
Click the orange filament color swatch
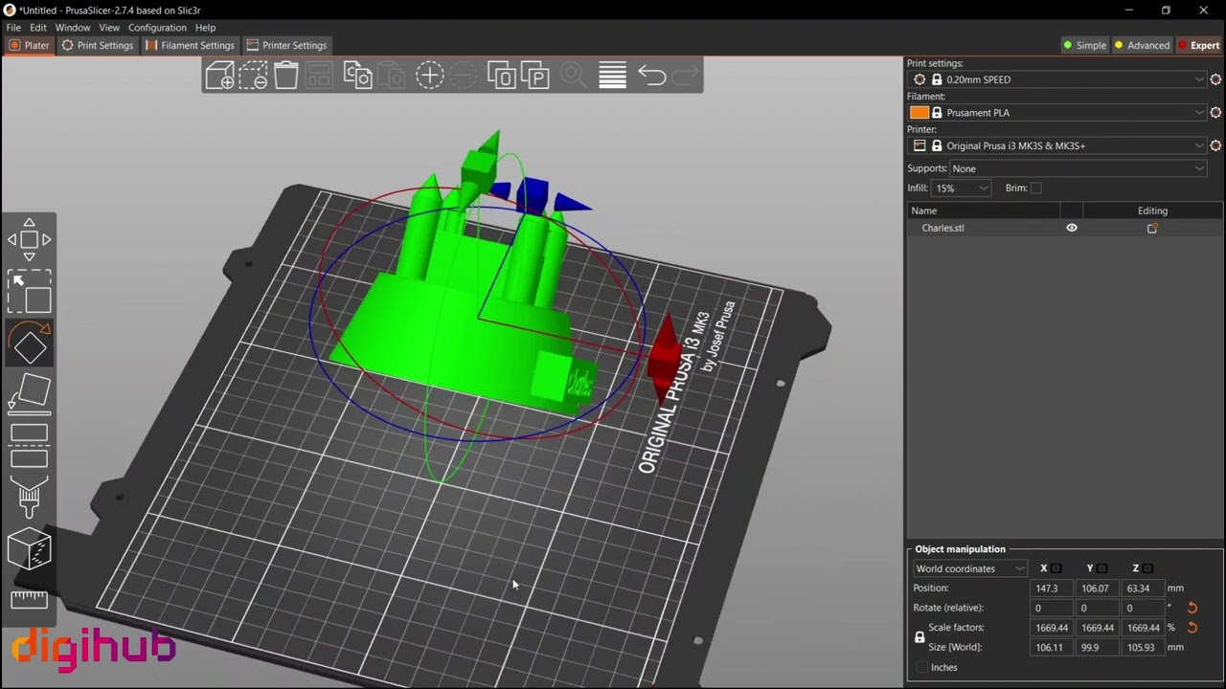pyautogui.click(x=919, y=113)
